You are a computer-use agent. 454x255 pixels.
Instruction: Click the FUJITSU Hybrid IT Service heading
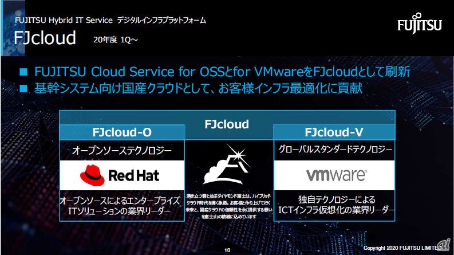tap(110, 20)
